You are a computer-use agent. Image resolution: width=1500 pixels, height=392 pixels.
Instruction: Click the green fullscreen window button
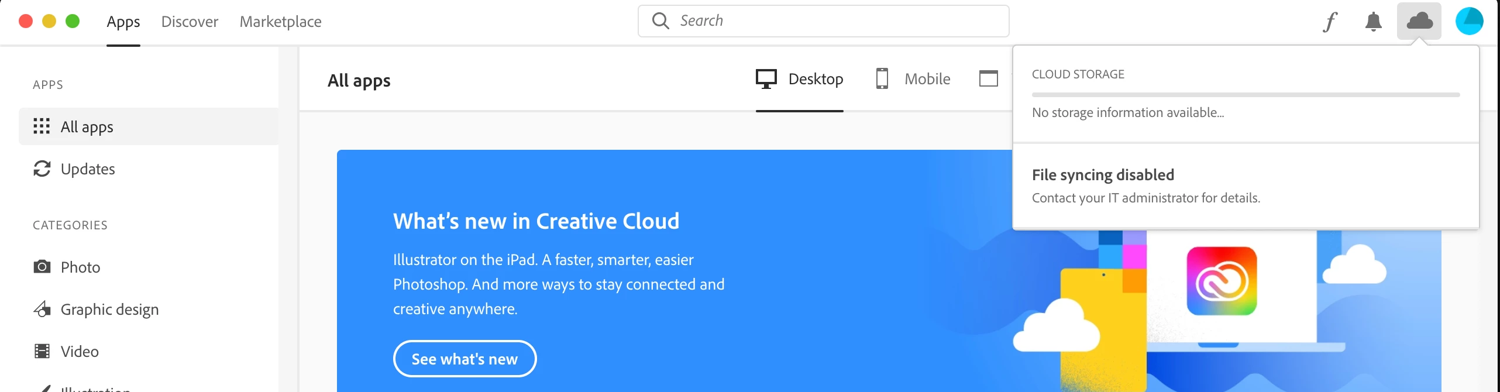click(73, 21)
